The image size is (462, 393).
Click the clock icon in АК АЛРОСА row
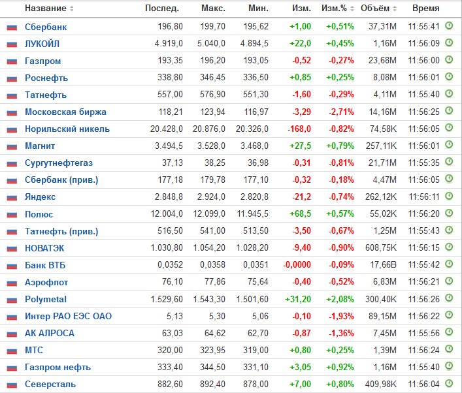(x=449, y=332)
